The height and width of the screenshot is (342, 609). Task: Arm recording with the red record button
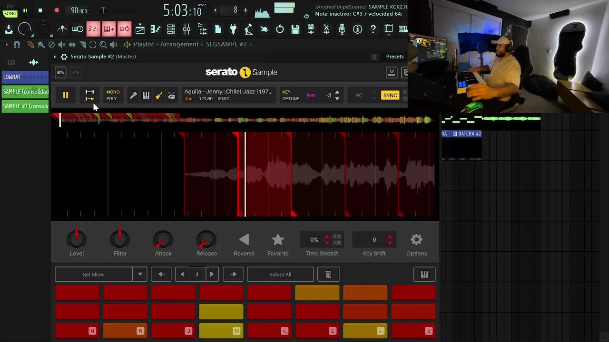(57, 10)
